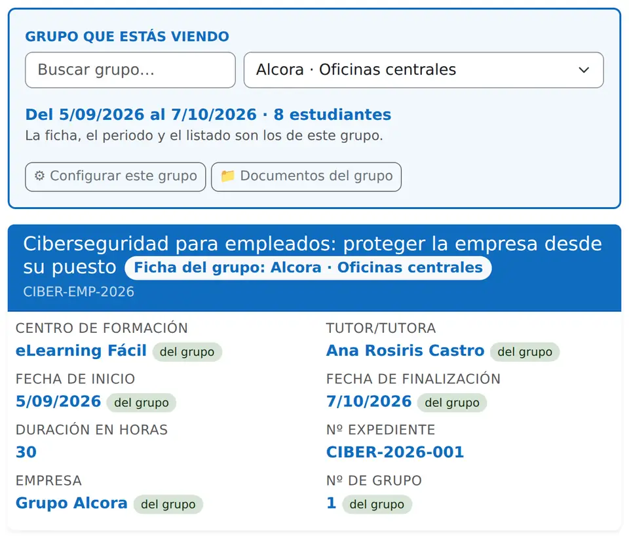Click the course code CIBER-EMP-2026
629x538 pixels.
pos(79,292)
